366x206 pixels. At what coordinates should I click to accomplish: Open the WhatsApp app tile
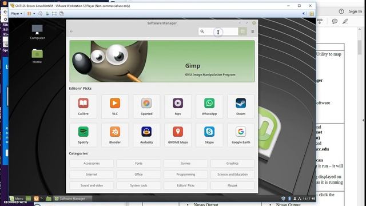209,106
